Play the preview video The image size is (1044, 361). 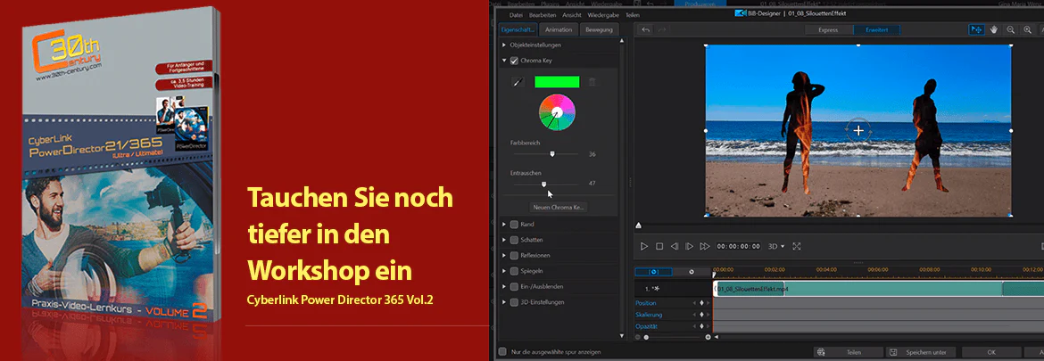[x=644, y=246]
